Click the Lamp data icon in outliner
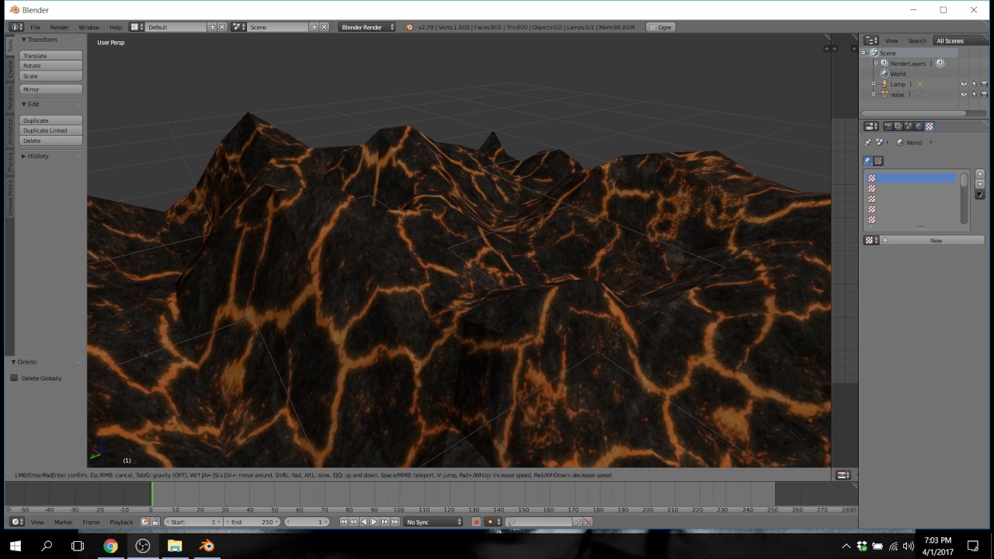Screen dimensions: 994x559 coord(920,84)
